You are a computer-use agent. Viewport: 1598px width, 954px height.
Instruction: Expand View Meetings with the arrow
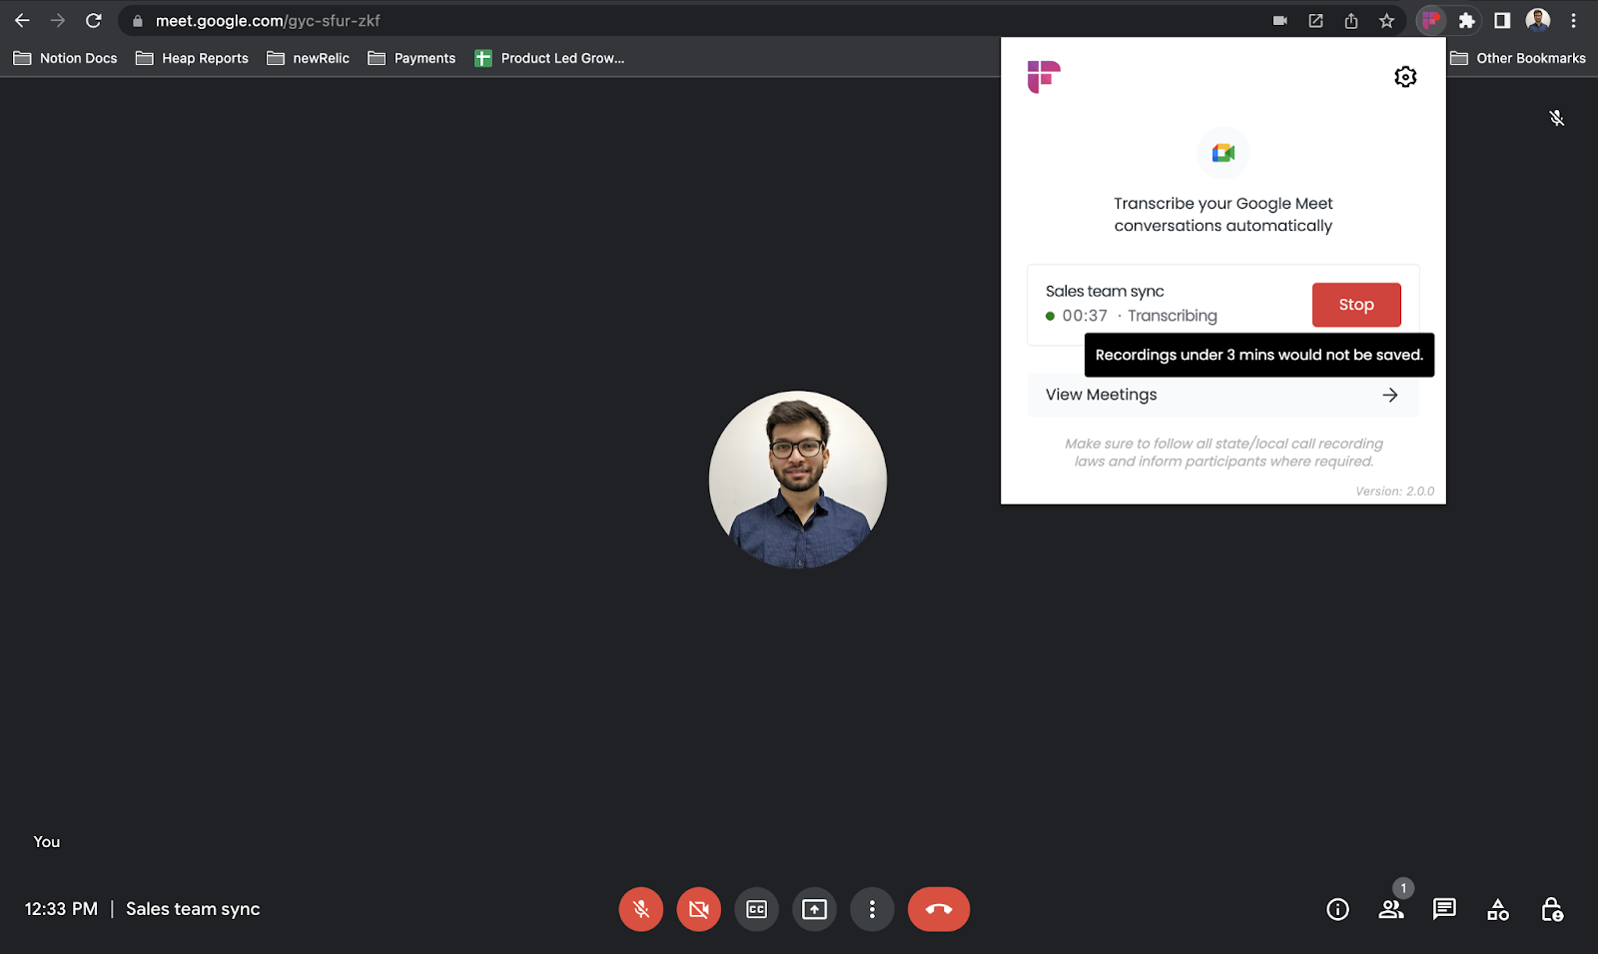tap(1390, 395)
